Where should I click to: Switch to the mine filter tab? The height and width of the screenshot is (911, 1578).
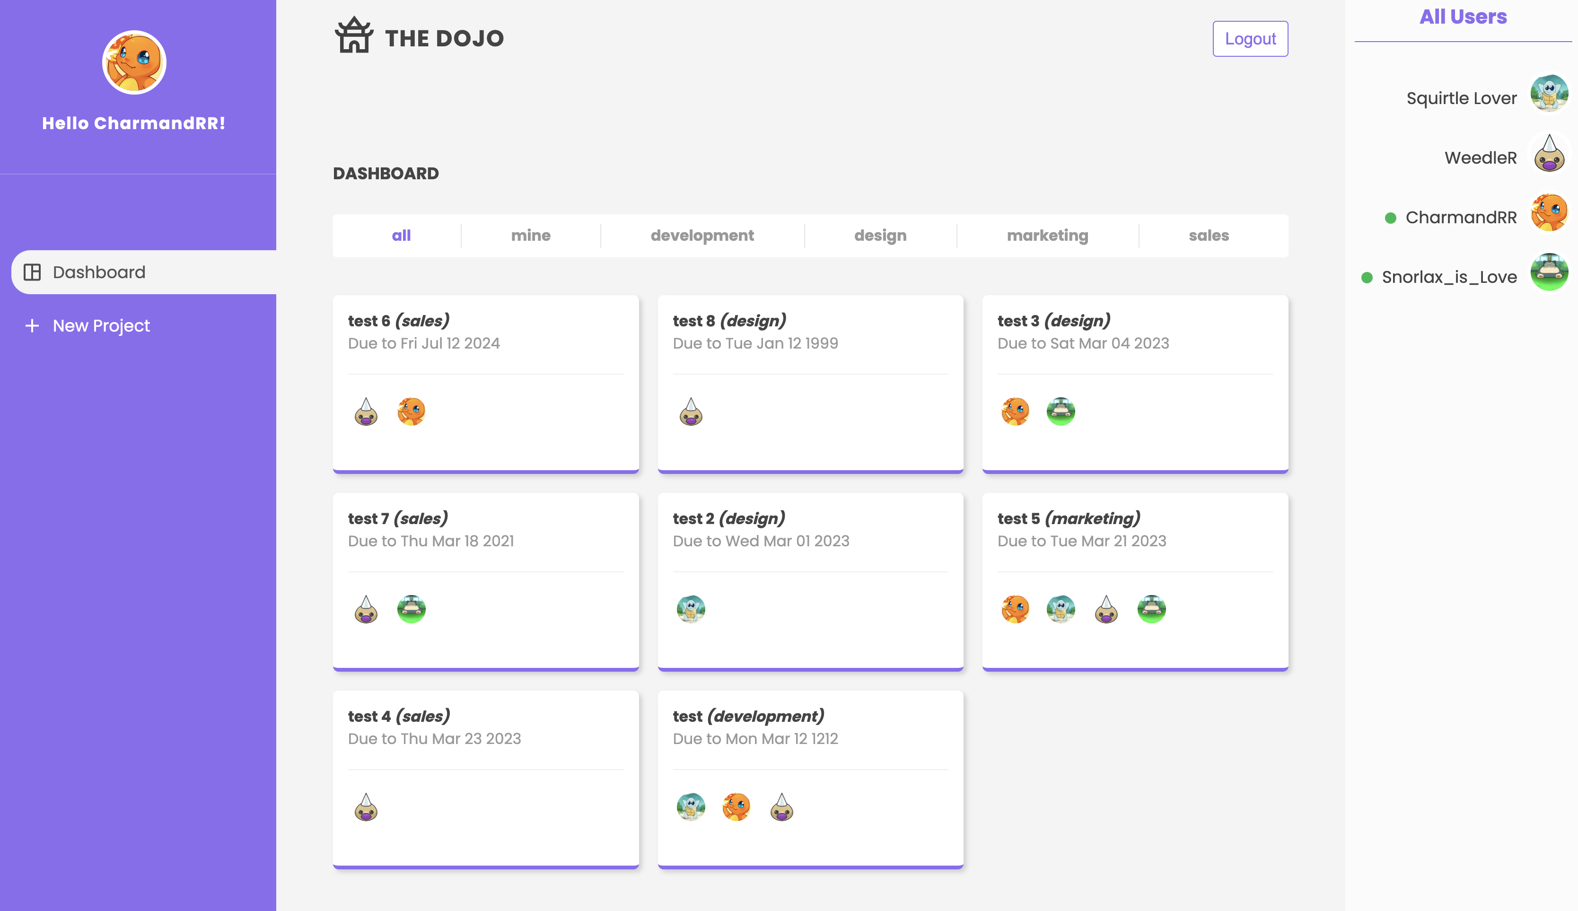click(530, 235)
